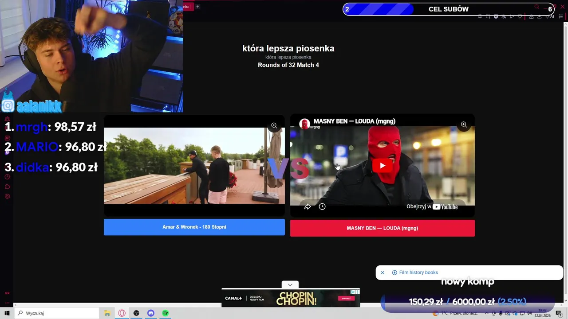The height and width of the screenshot is (319, 568).
Task: Open OBS Studio from taskbar
Action: (x=136, y=313)
